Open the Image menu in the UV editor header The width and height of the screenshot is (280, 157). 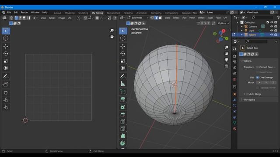61,18
